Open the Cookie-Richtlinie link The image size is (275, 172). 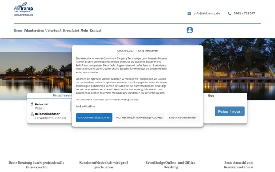[x=85, y=106]
